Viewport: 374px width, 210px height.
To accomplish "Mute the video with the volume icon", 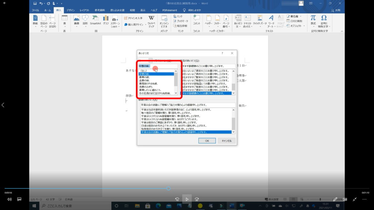I will pos(9,199).
